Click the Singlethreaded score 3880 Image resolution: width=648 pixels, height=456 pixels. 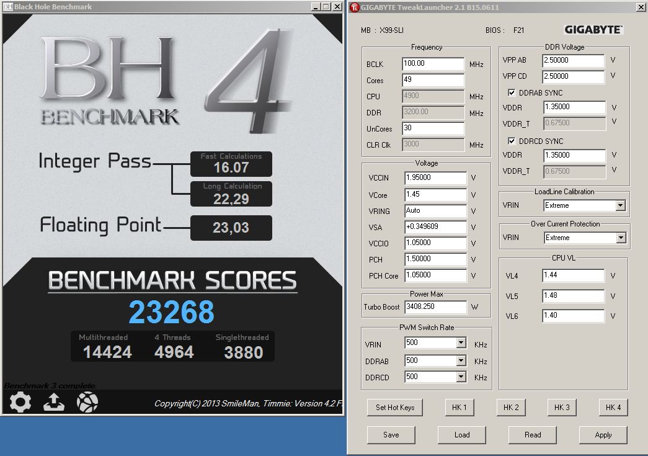pos(244,352)
